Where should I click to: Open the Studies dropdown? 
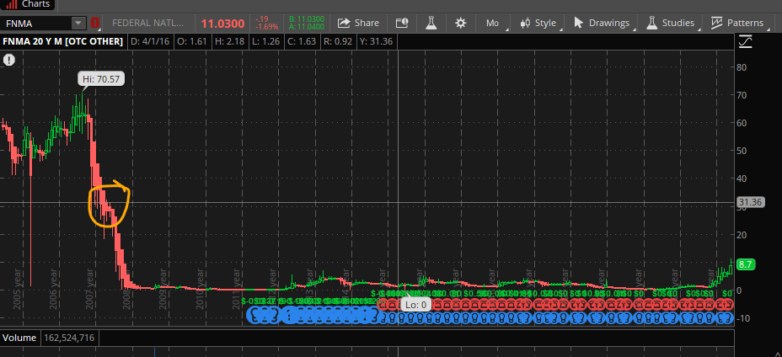pyautogui.click(x=670, y=23)
